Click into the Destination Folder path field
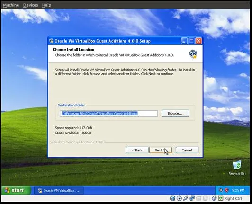Screen dimensions: 252x204 coord(109,114)
